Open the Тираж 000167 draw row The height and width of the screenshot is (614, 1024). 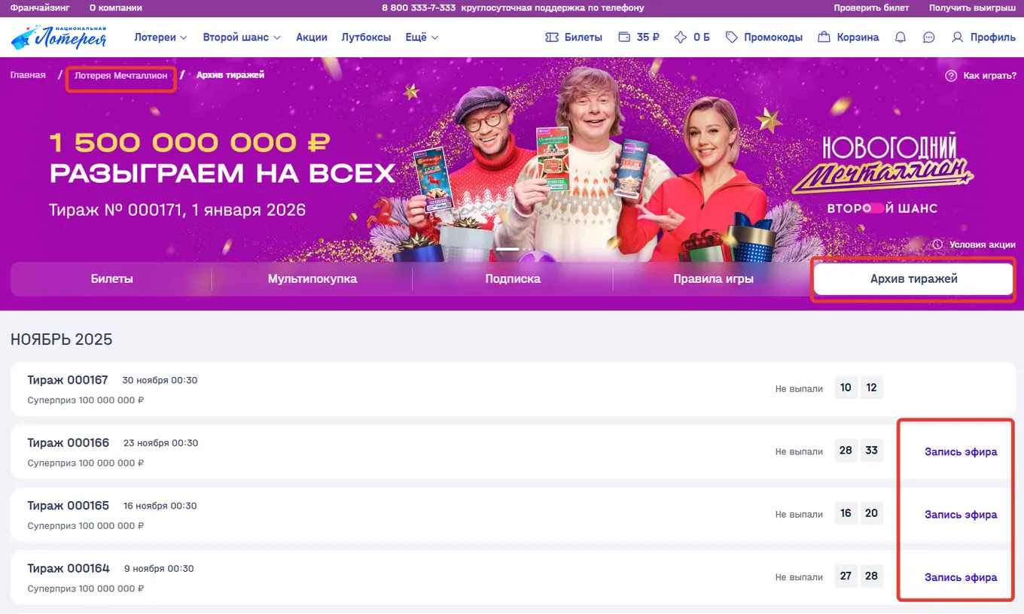click(x=512, y=389)
